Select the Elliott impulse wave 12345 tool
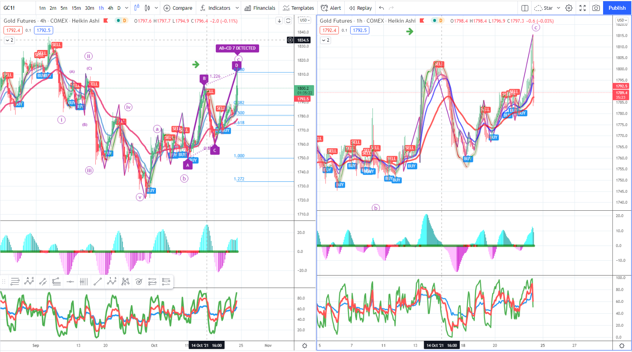 (111, 281)
